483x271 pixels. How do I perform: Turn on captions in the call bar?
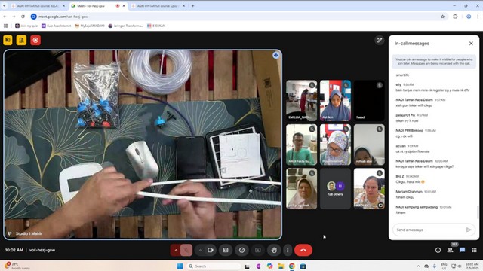(226, 250)
